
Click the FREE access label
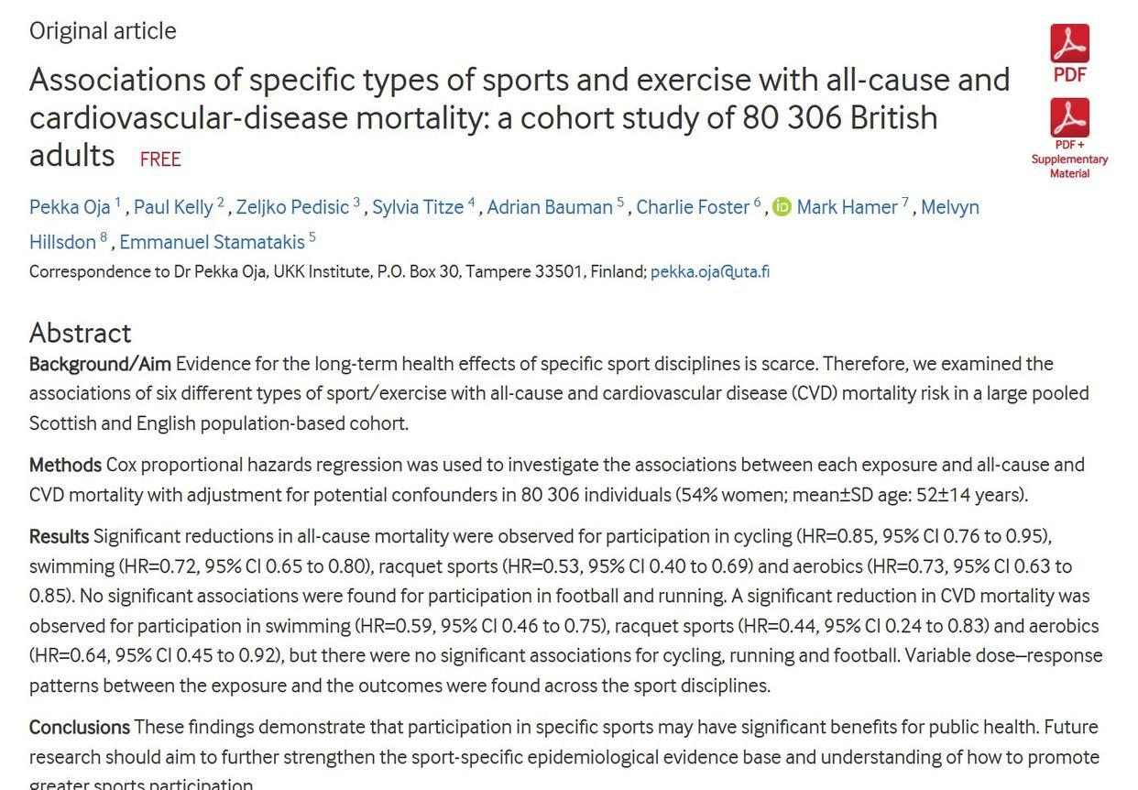[160, 159]
